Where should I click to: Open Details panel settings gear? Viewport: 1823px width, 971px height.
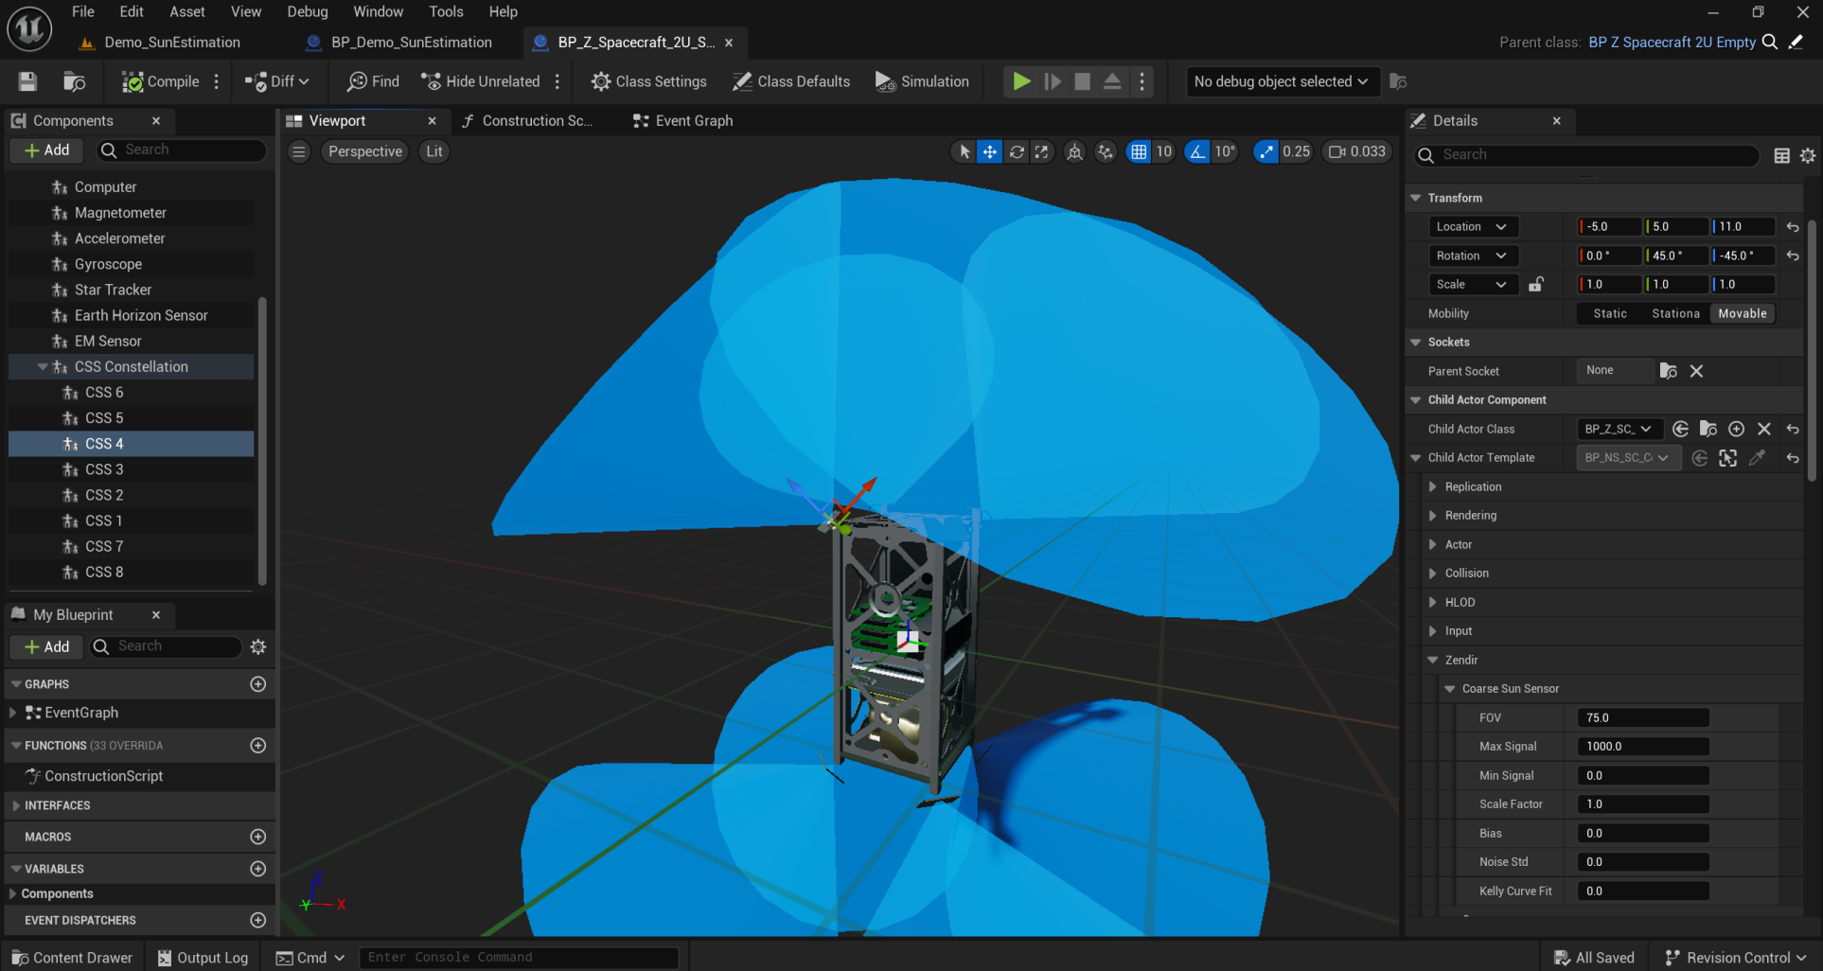click(1808, 155)
